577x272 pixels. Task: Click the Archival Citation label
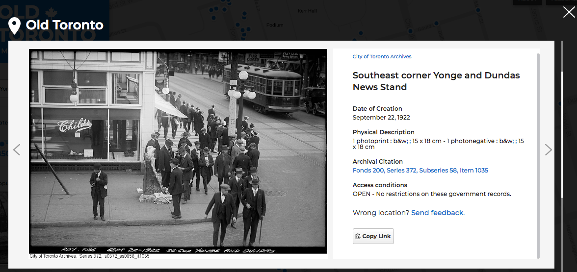tap(378, 162)
